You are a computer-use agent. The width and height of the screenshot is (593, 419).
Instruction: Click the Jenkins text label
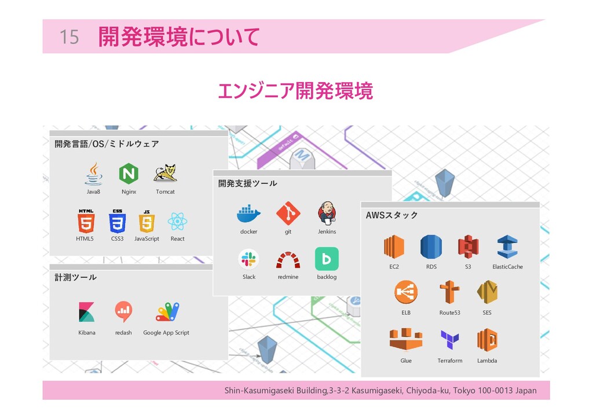[x=327, y=231]
